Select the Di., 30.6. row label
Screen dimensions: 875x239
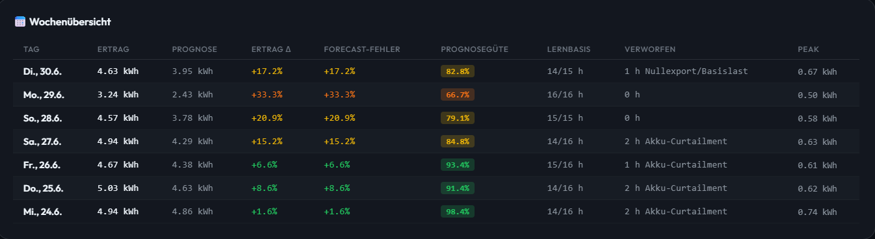43,71
